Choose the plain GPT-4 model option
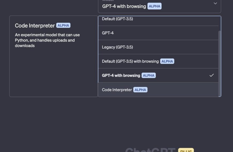Screen dimensions: 233x152 pos(158,33)
